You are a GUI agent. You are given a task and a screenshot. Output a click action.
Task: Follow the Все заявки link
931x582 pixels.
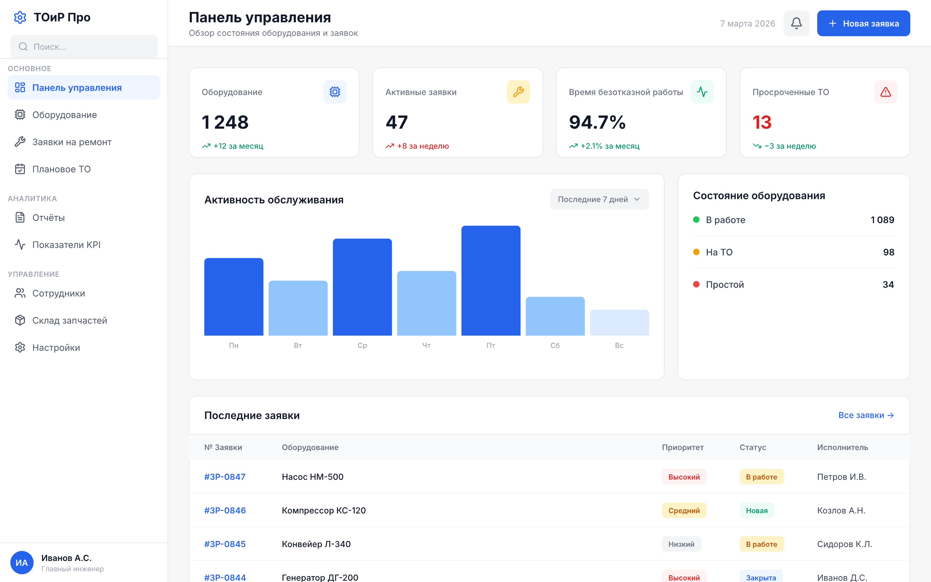(x=866, y=415)
